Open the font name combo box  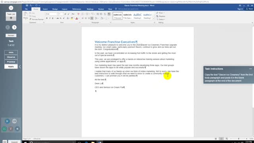(52, 14)
